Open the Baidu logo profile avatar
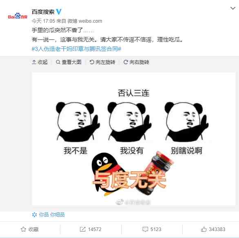 point(18,16)
